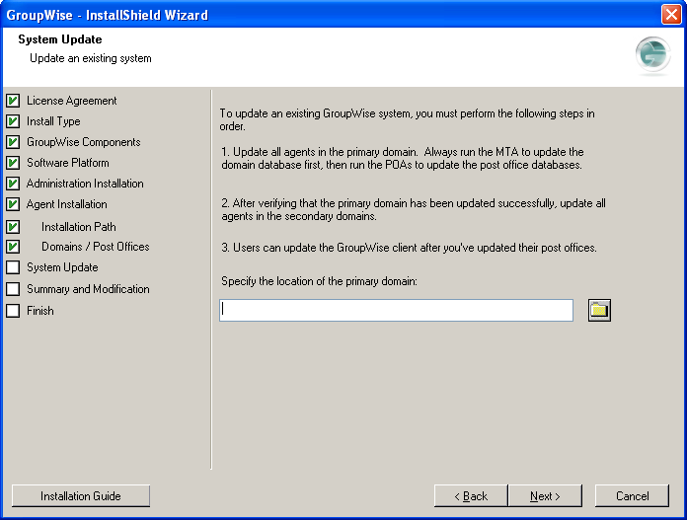Click the primary domain location input field
The width and height of the screenshot is (687, 520).
tap(396, 310)
